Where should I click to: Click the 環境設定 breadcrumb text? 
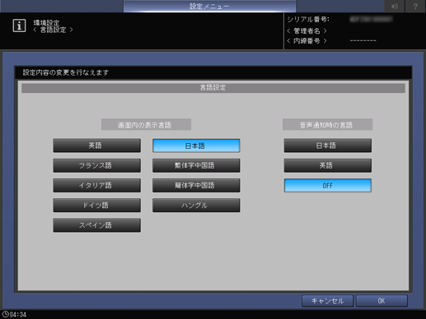[x=46, y=23]
